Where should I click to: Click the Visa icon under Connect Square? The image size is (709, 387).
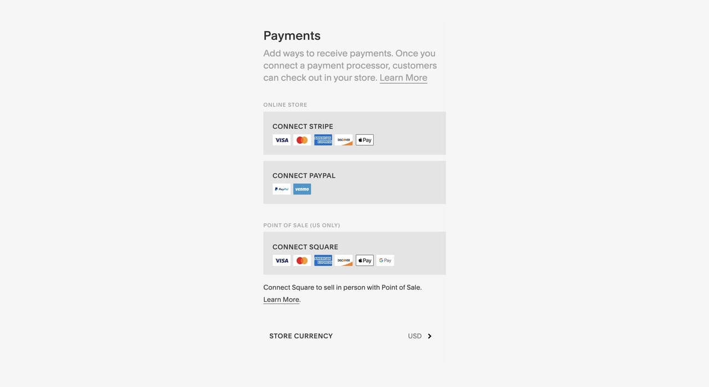(x=281, y=260)
